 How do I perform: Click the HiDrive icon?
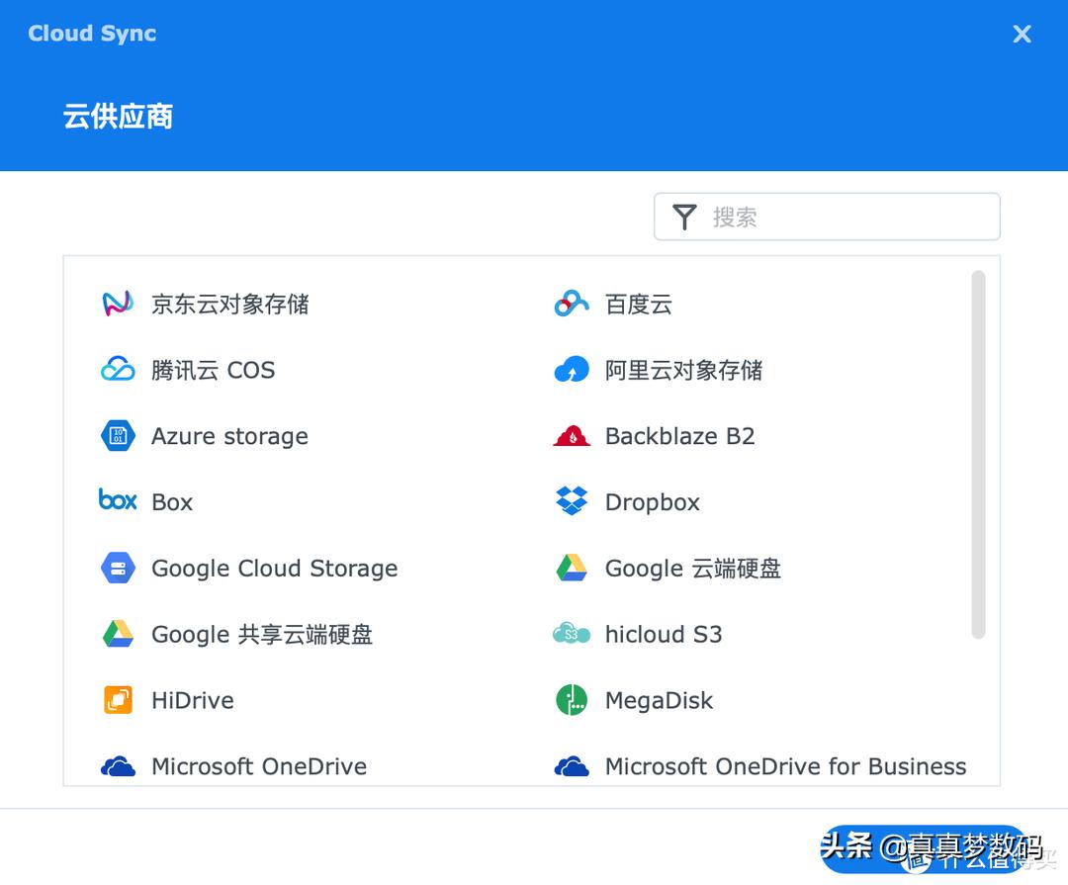(x=118, y=700)
